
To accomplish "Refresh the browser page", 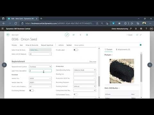I will tap(16, 23).
